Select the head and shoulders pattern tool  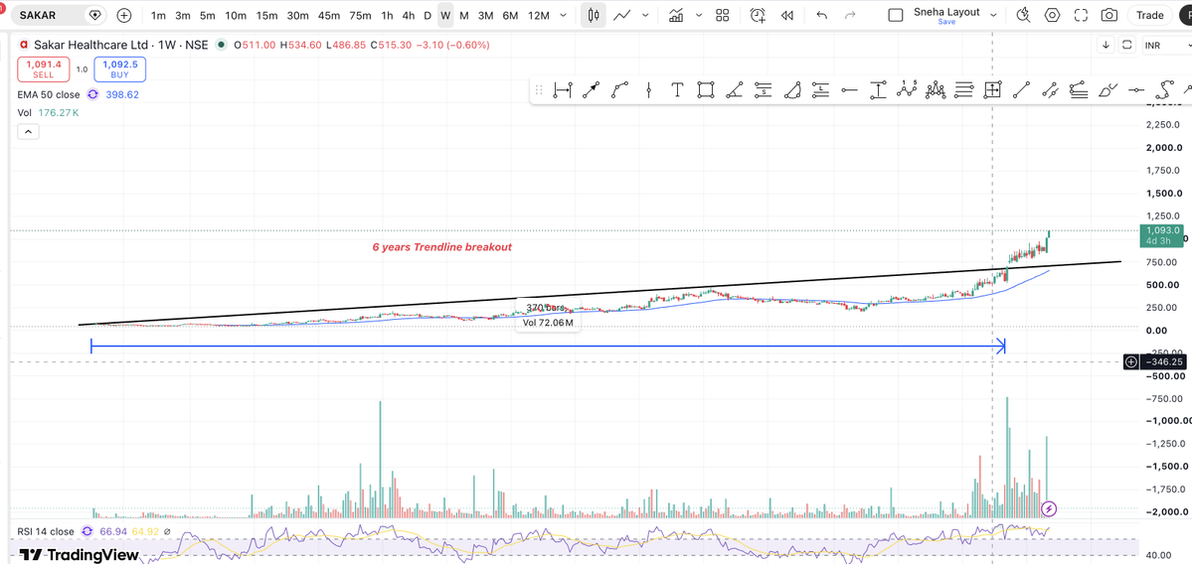(936, 90)
